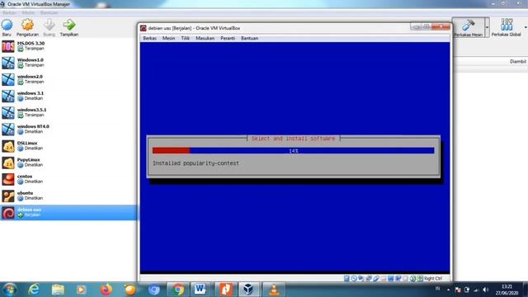Click the greyed Buang discard arrow icon

(x=49, y=25)
